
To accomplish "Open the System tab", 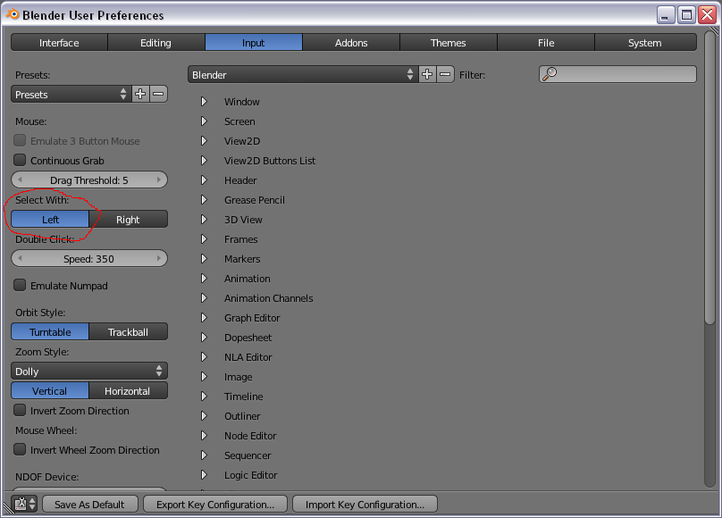I will pyautogui.click(x=645, y=42).
